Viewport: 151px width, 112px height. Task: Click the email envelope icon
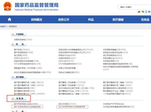149,12
